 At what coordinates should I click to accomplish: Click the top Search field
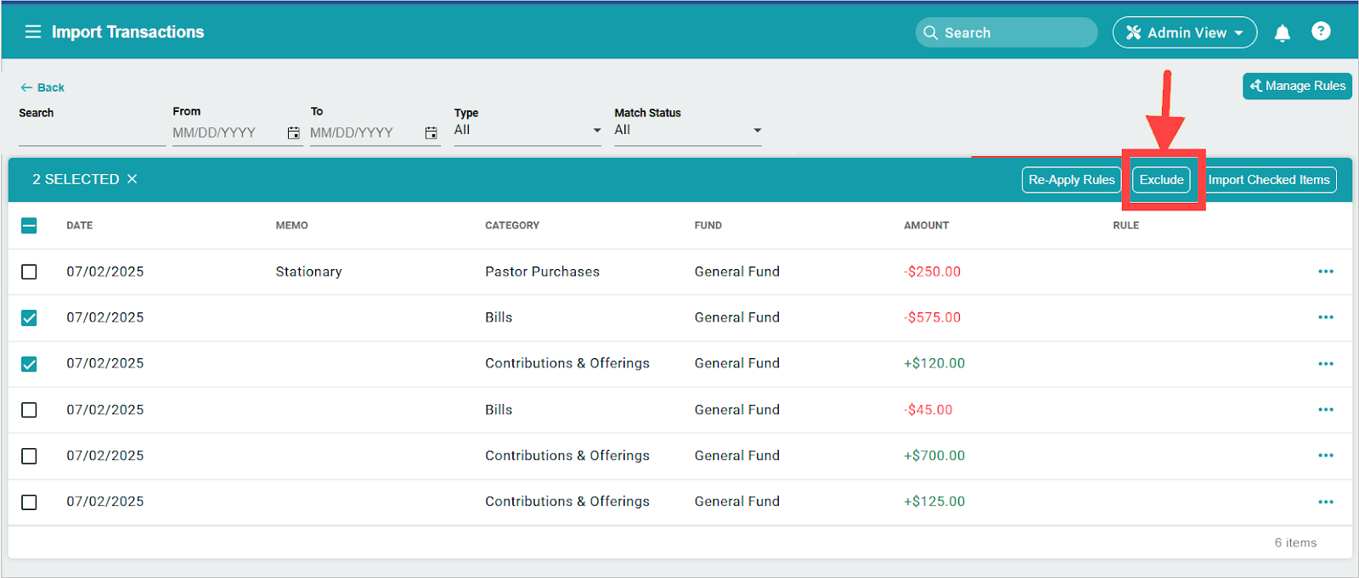point(1007,33)
